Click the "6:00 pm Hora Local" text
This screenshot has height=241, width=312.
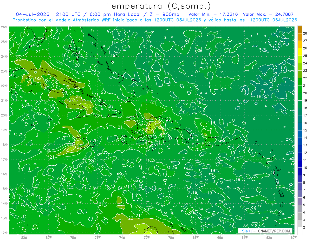click(x=115, y=14)
